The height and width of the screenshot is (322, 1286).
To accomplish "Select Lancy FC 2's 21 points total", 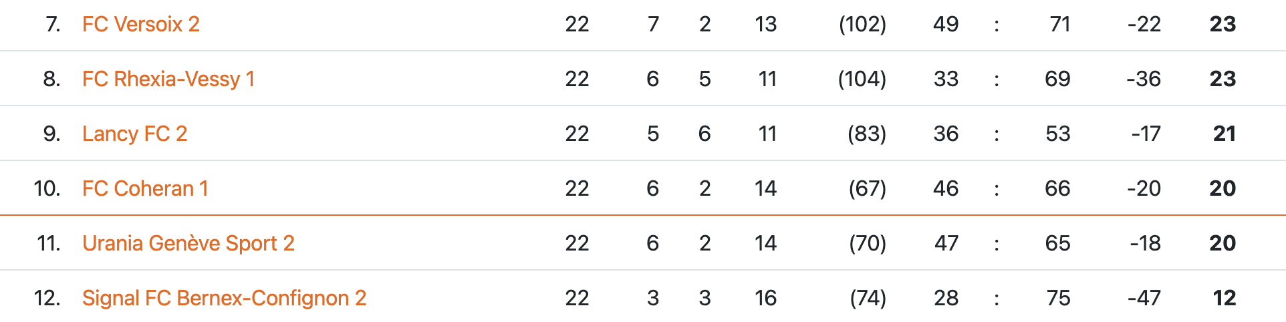I will (x=1224, y=134).
